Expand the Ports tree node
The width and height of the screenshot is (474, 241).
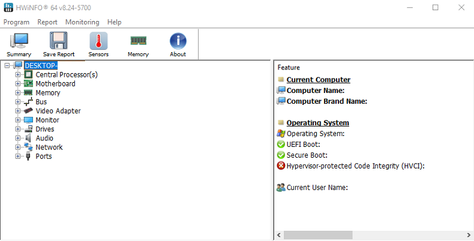tap(18, 156)
